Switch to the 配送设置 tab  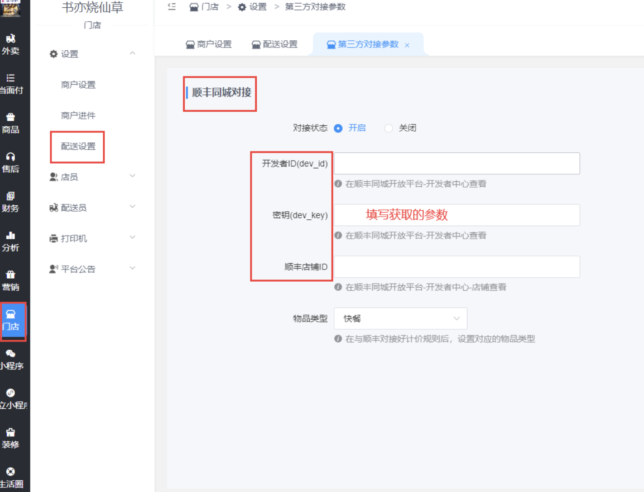click(x=275, y=44)
